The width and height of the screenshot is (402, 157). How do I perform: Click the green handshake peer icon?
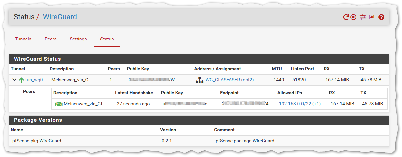click(x=59, y=104)
